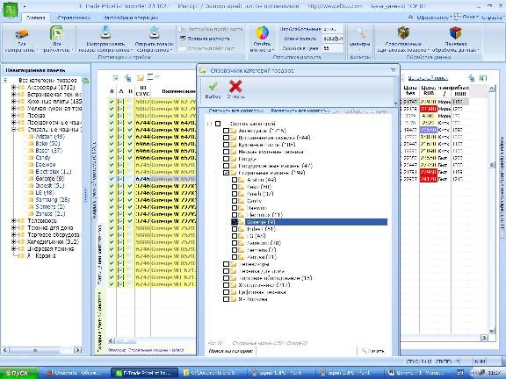Check the Аксессуары checkbox in the dialog
Viewport: 506px width, 379px height.
227,131
